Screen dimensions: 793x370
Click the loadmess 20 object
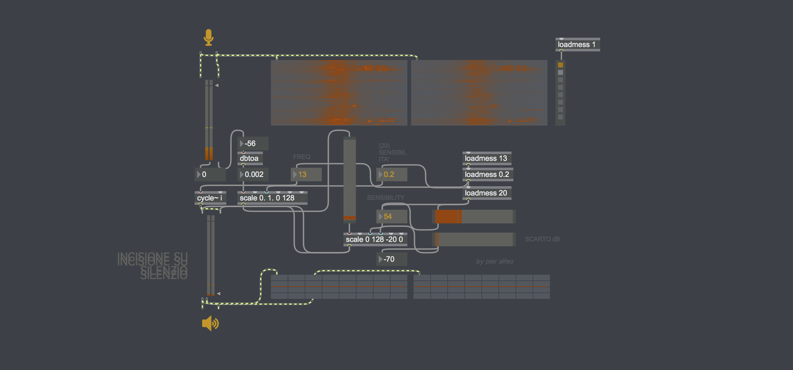486,193
